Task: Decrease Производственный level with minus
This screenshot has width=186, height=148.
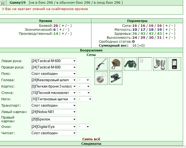Action: point(68,34)
